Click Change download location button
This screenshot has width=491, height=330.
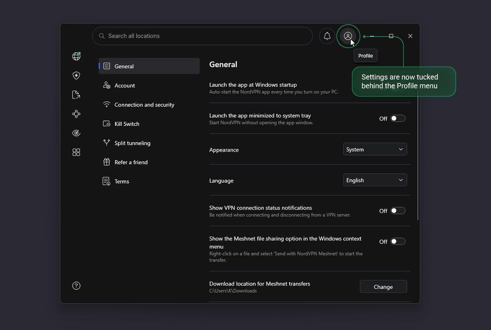[x=383, y=287]
